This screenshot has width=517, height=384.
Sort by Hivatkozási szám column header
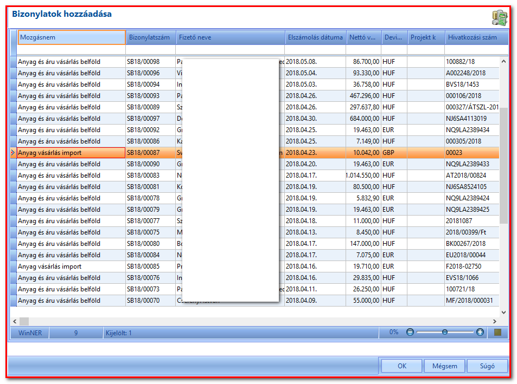click(476, 37)
